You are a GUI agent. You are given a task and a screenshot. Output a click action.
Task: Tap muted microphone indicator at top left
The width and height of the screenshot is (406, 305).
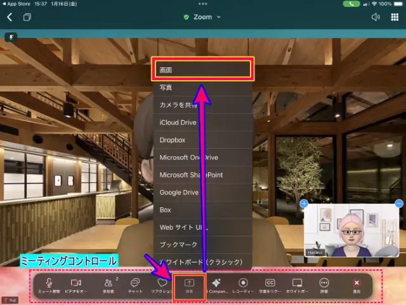point(11,37)
